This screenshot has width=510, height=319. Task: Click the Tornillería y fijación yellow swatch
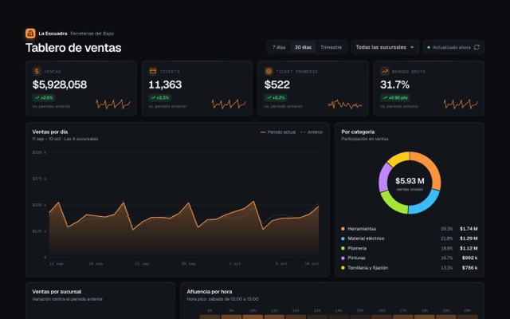(x=343, y=268)
